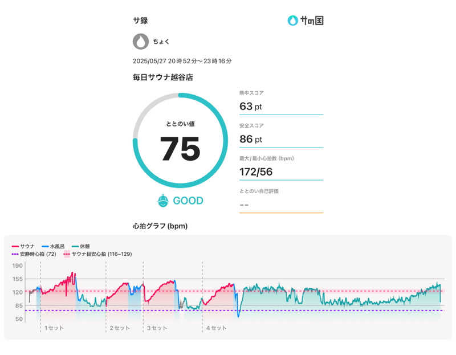Image resolution: width=456 pixels, height=355 pixels.
Task: Click the red サウナ legend marker
Action: point(15,246)
